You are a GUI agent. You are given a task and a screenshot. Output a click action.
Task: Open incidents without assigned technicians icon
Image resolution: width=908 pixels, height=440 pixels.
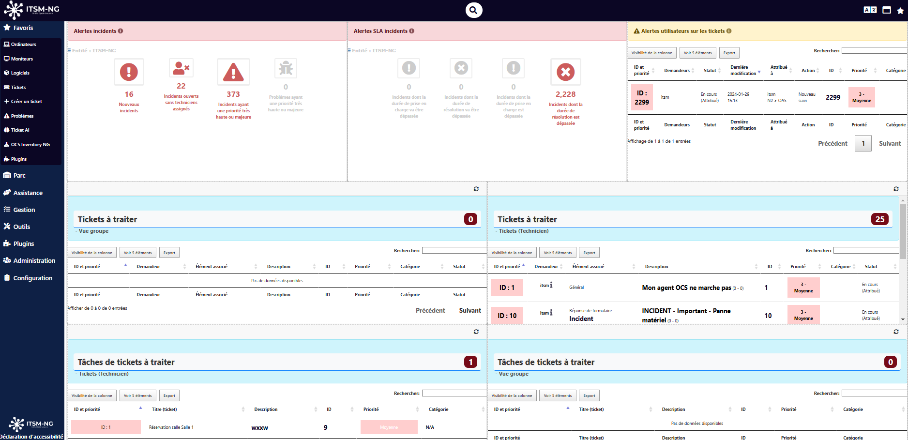pos(181,68)
